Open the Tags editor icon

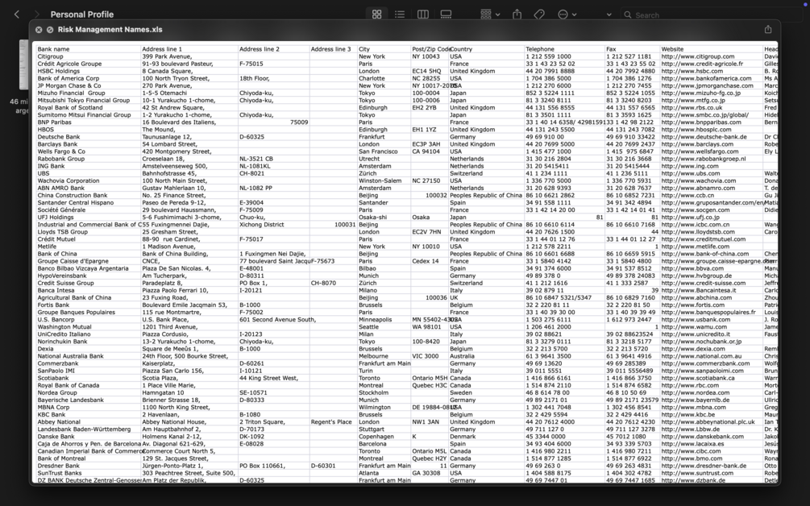(x=539, y=15)
